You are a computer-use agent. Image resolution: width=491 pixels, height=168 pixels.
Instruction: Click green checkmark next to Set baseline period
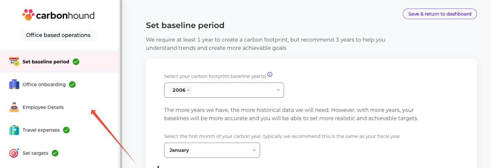pyautogui.click(x=76, y=62)
